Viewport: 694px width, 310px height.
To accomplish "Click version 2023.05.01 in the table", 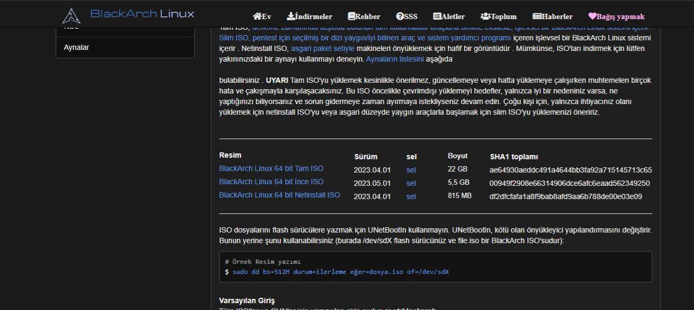I will [x=372, y=183].
